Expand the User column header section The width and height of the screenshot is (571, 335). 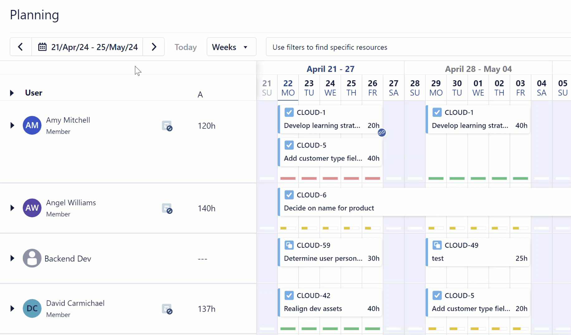(x=12, y=92)
